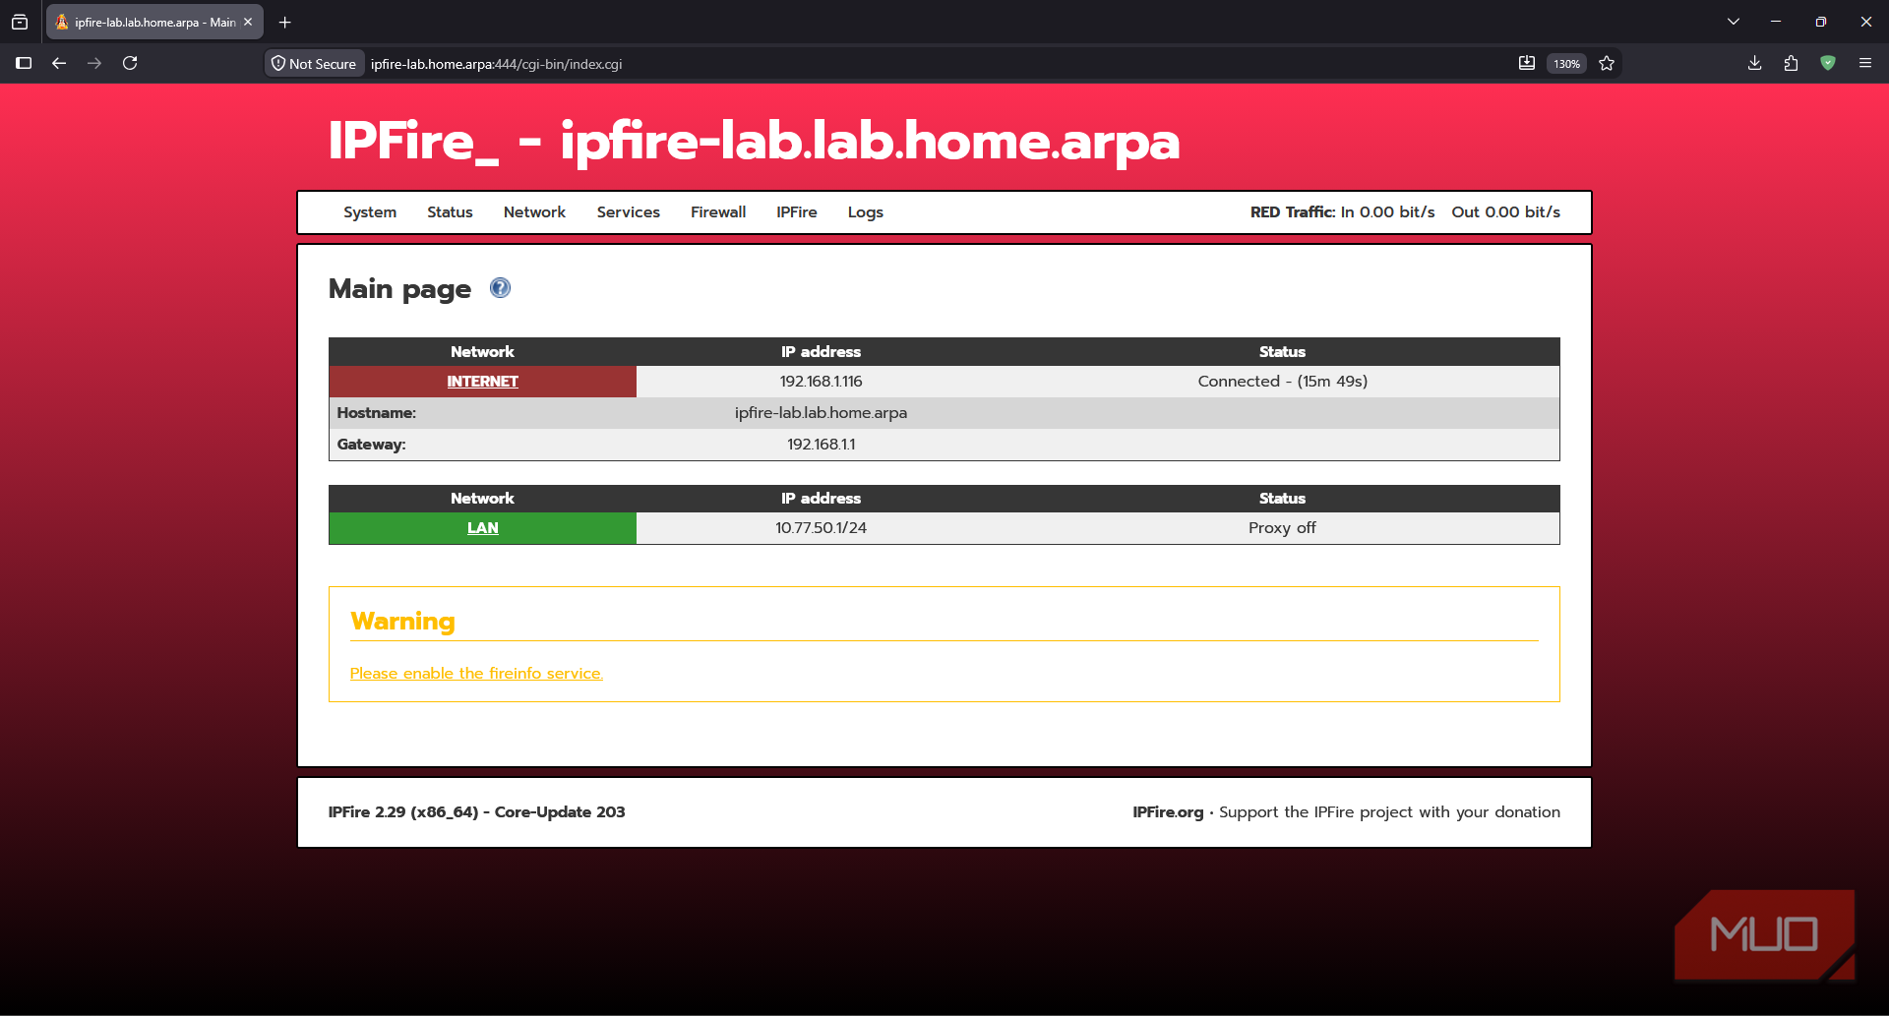Click the Proxy off status text
The height and width of the screenshot is (1016, 1889).
point(1282,528)
